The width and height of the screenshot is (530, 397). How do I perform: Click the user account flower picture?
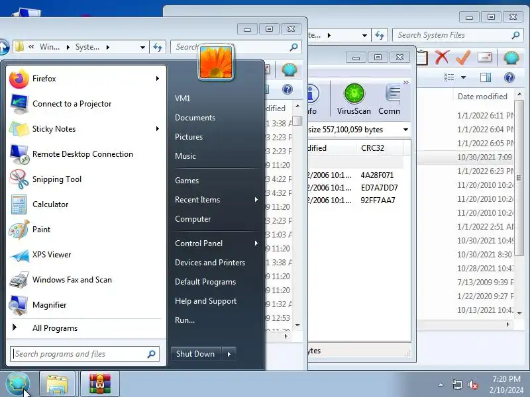216,62
